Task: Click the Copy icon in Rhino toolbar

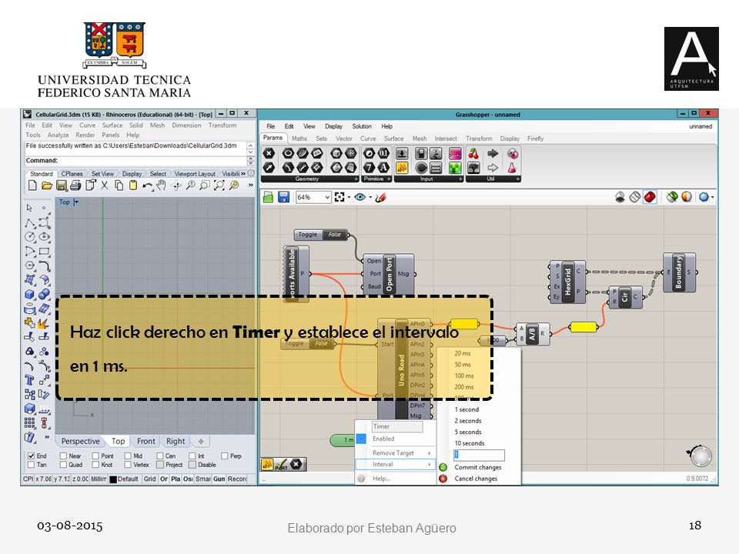Action: pos(119,185)
